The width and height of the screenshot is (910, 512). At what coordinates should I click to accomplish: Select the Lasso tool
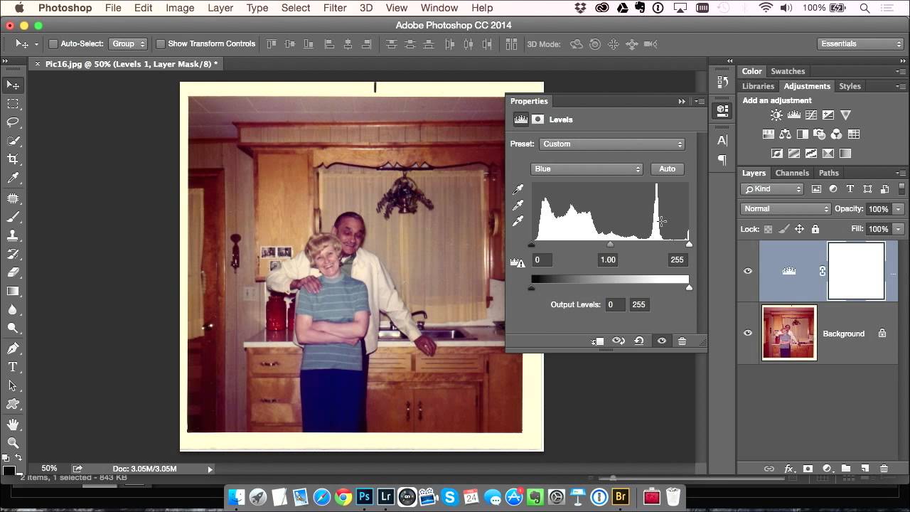13,122
